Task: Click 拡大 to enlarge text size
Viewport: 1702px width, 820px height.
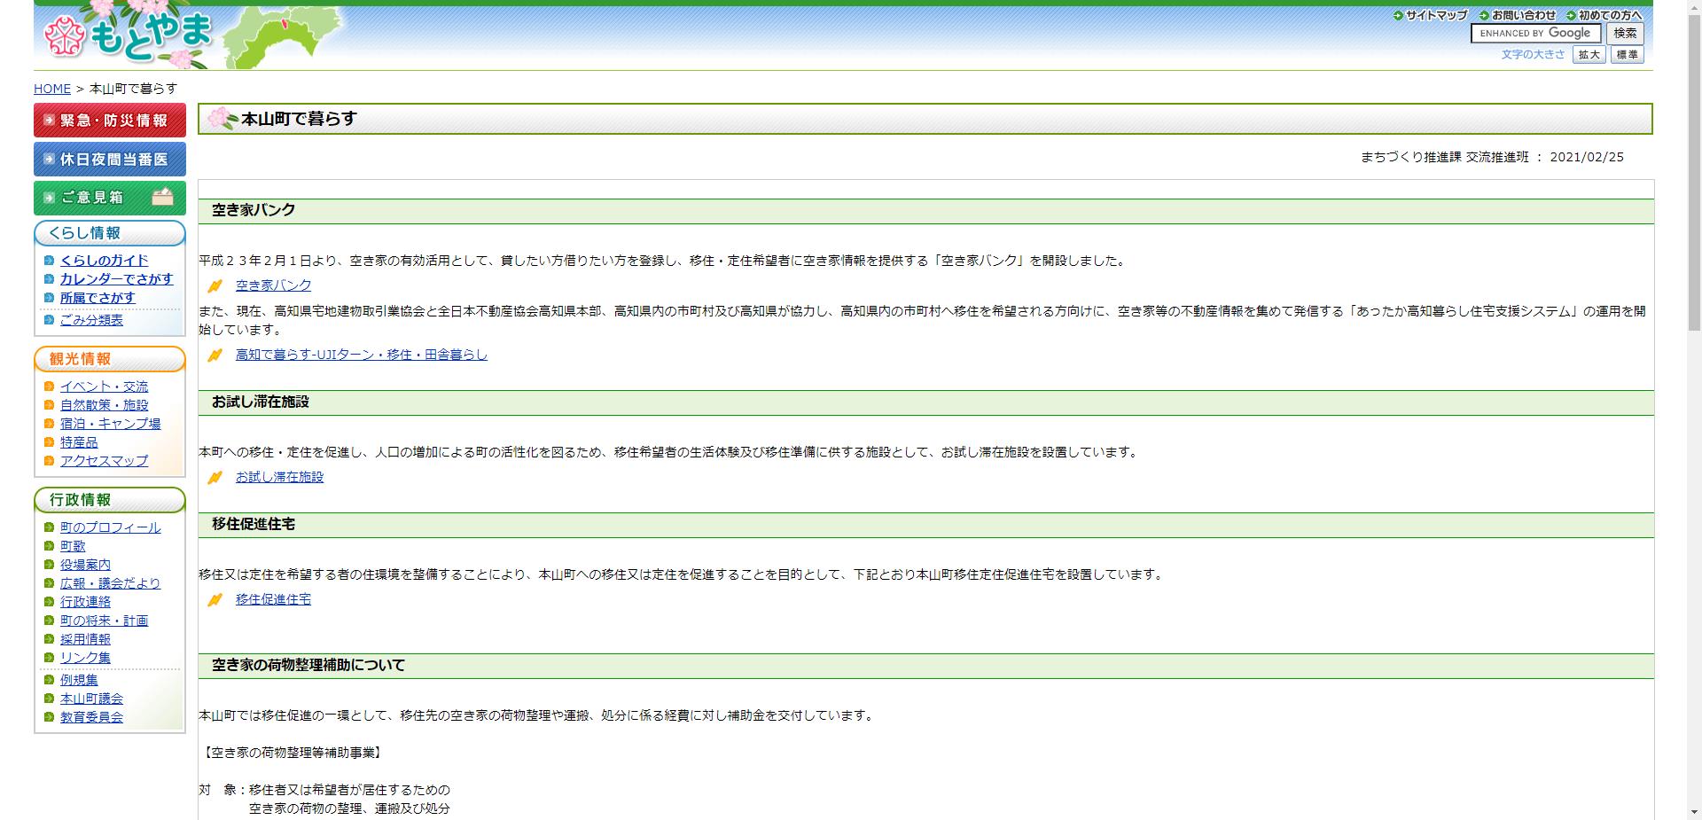Action: [1588, 54]
